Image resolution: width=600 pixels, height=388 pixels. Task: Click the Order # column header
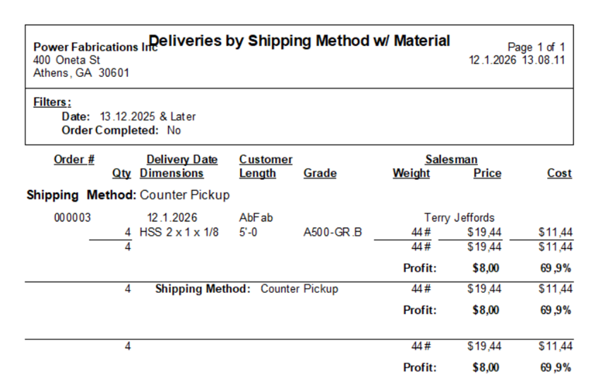pyautogui.click(x=74, y=159)
